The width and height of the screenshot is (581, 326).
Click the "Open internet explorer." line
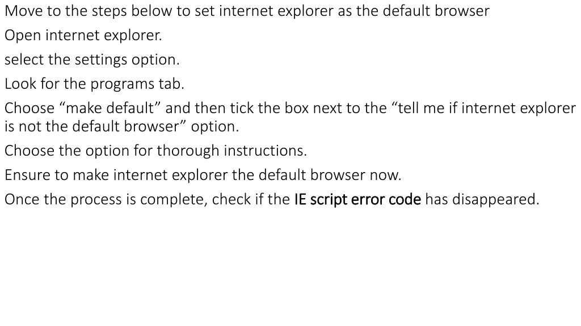(x=83, y=36)
